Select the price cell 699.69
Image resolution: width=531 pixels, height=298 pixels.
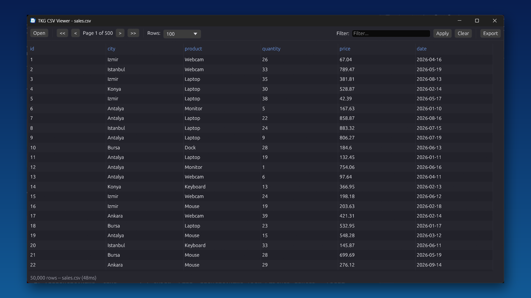pos(347,255)
